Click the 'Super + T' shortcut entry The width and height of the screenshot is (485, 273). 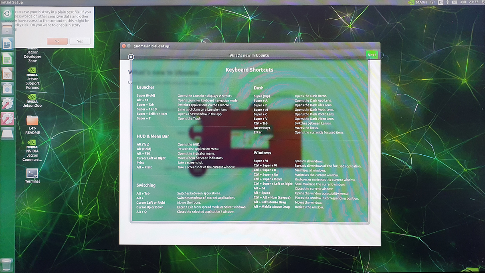click(143, 118)
